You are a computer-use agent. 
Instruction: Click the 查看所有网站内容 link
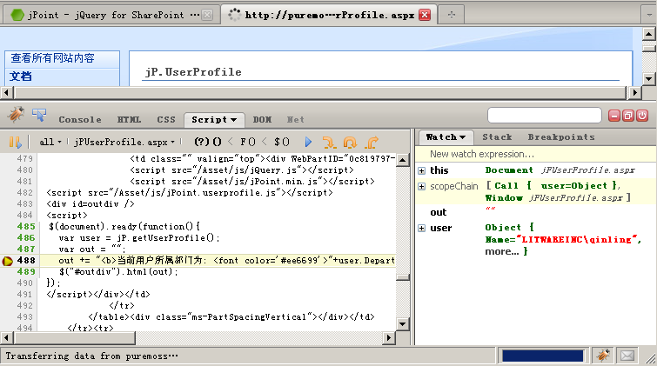click(53, 58)
